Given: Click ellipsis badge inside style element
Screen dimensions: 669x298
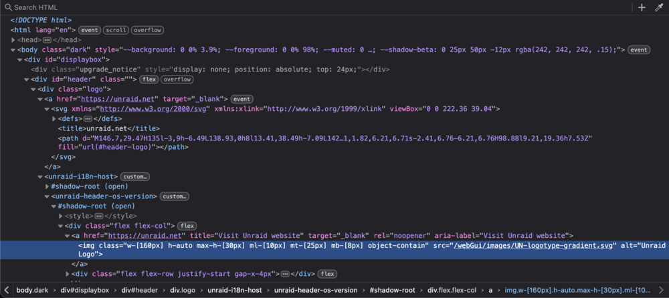Looking at the screenshot, I should coord(99,216).
